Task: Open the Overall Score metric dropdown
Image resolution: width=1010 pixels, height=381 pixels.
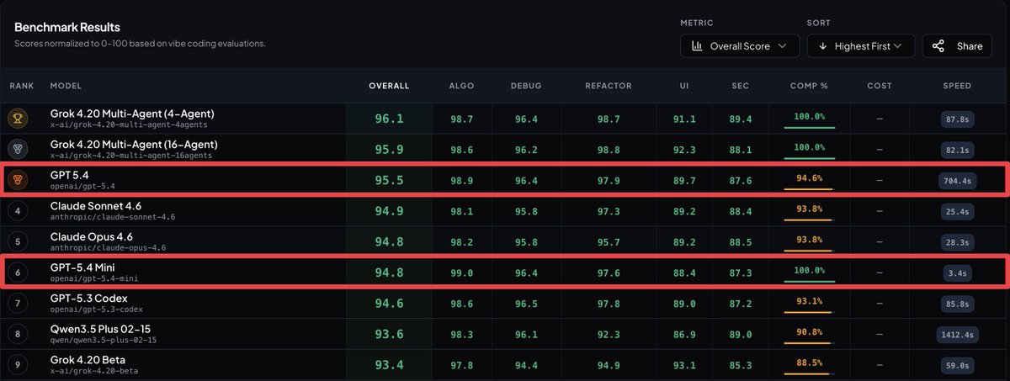Action: click(739, 46)
